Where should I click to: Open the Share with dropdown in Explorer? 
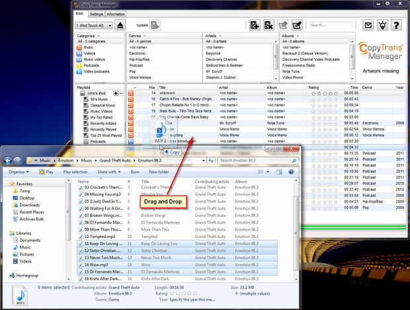[108, 172]
